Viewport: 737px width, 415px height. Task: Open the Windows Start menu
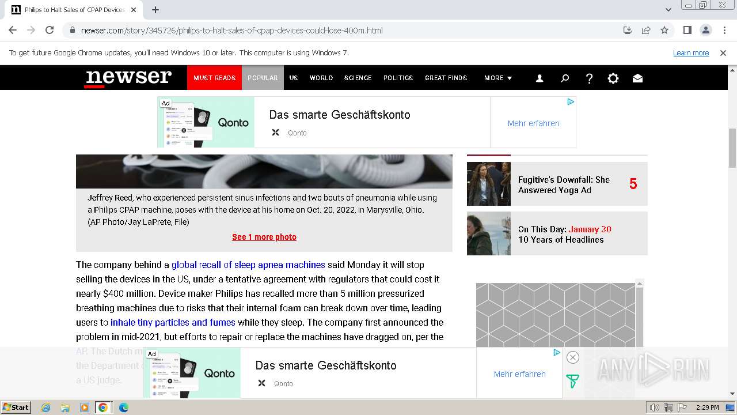pos(16,408)
